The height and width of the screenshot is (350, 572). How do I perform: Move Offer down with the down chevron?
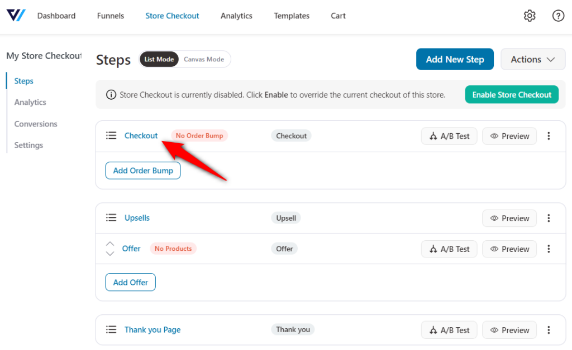[110, 254]
